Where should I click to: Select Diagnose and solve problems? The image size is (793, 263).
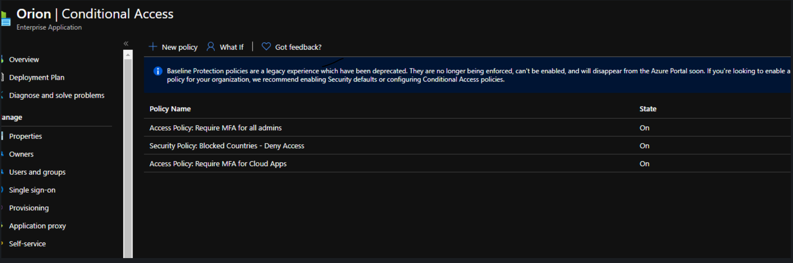pyautogui.click(x=57, y=95)
